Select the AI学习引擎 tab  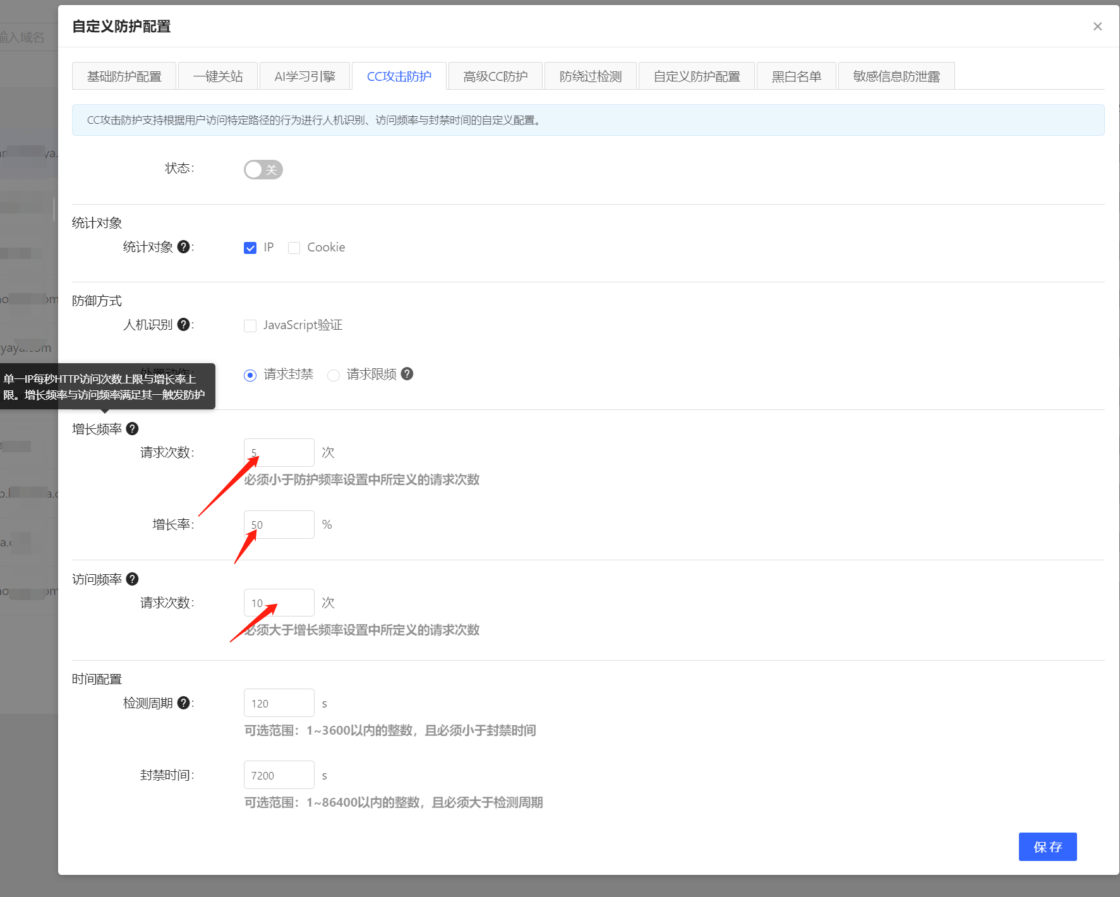tap(304, 76)
